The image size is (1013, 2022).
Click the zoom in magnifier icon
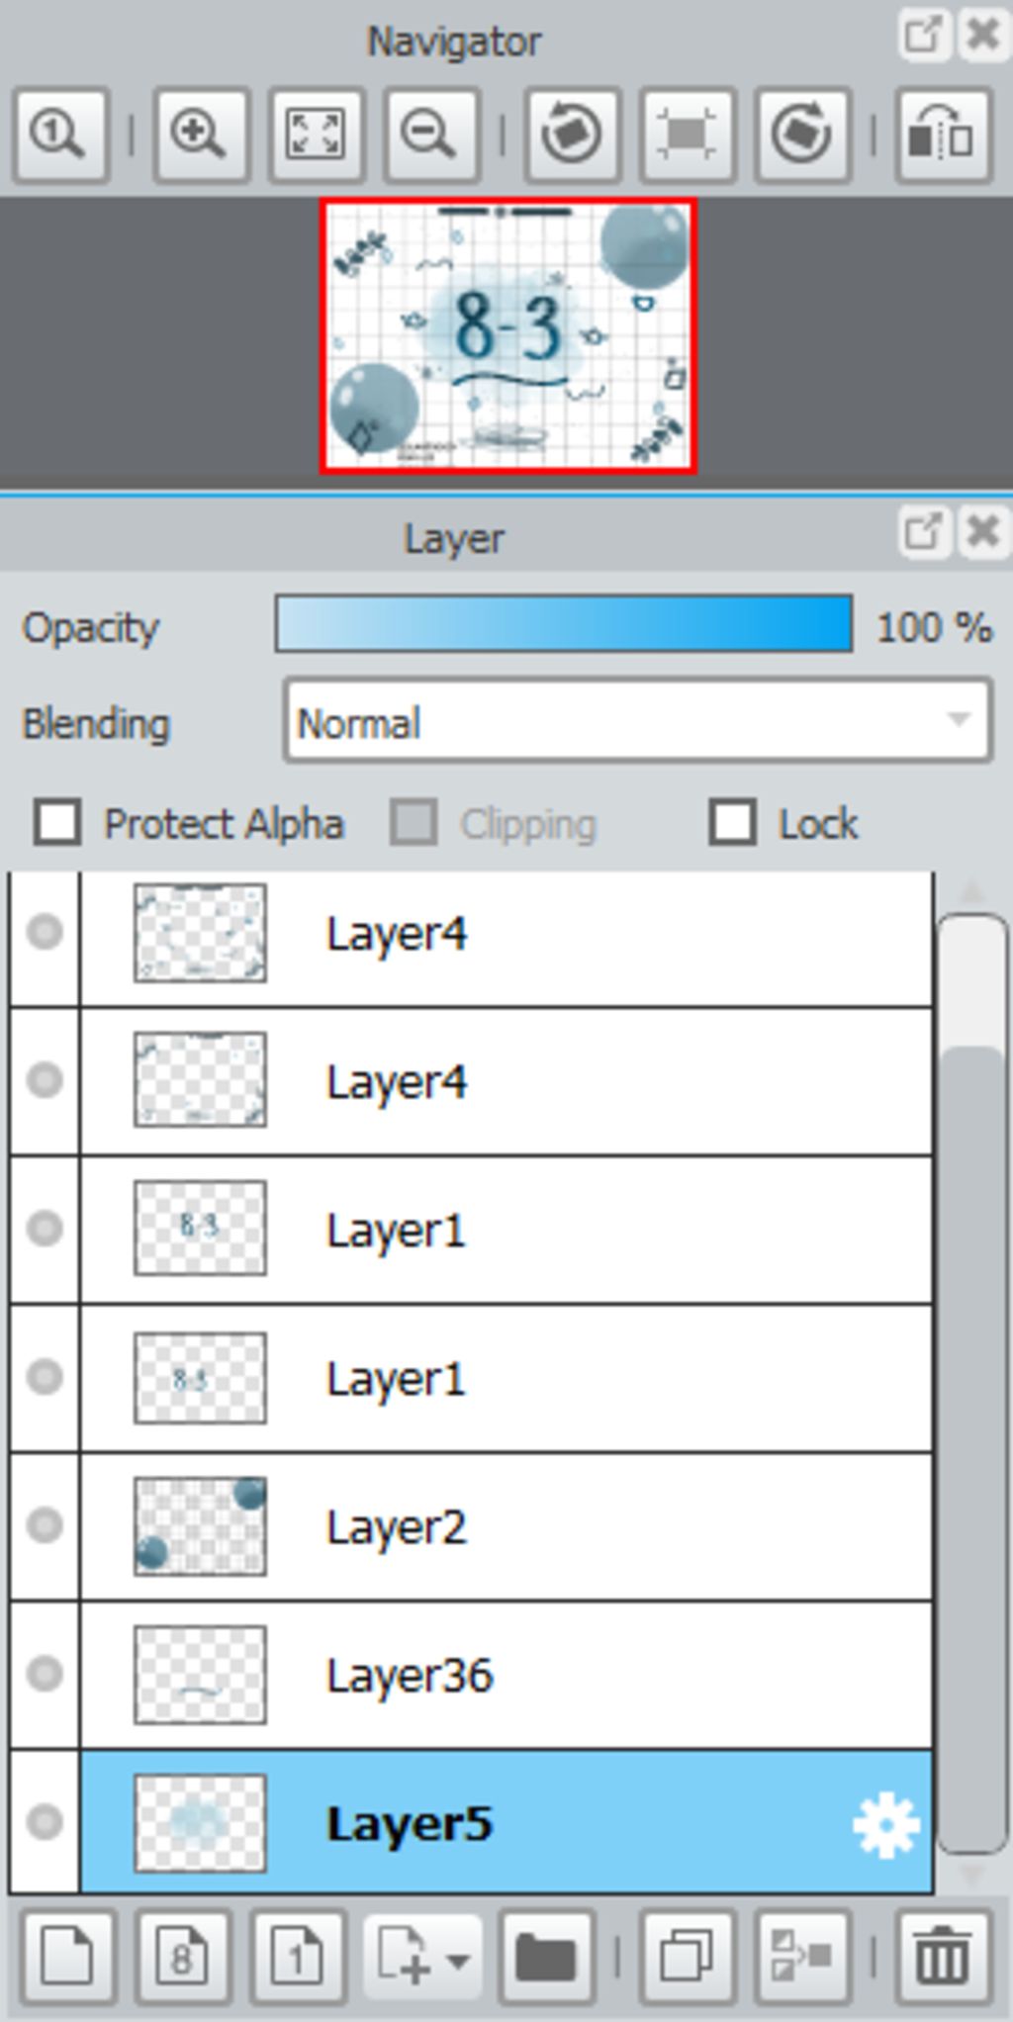tap(199, 135)
